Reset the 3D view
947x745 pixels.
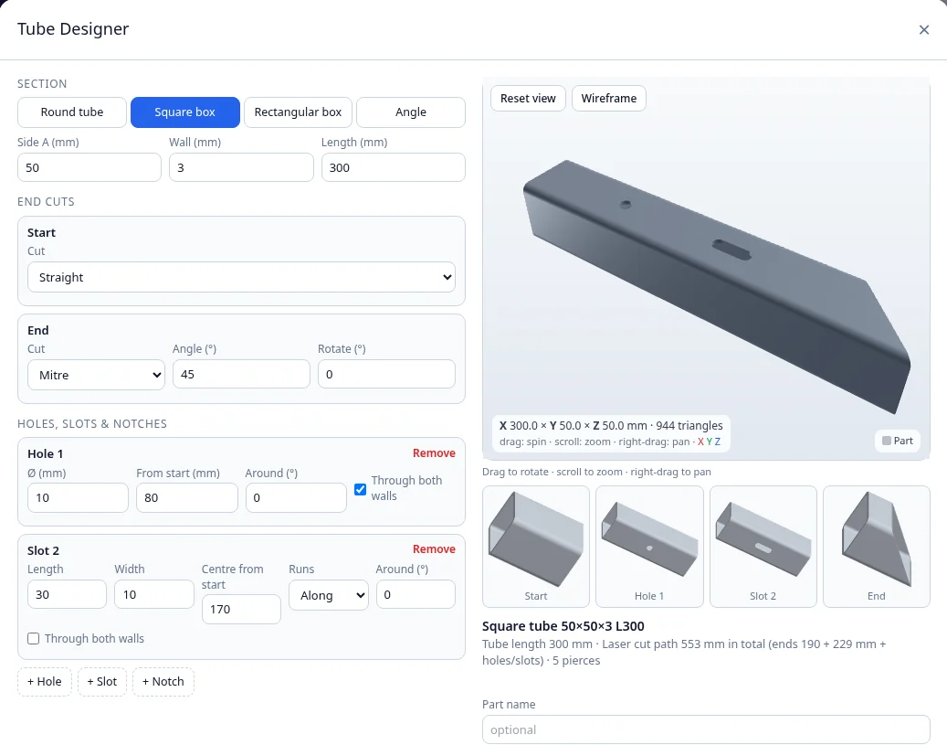coord(528,99)
